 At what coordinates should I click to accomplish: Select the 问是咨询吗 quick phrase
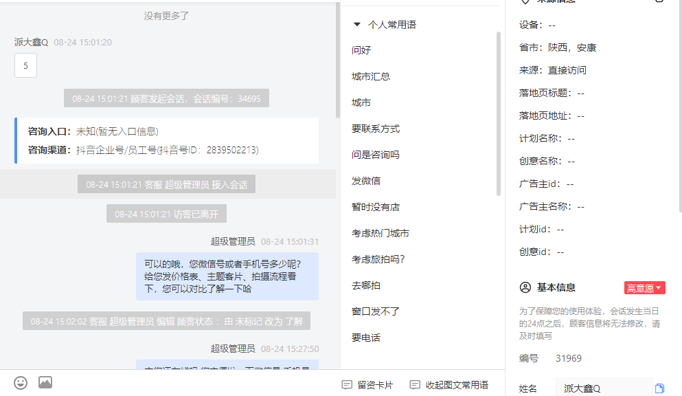(376, 155)
